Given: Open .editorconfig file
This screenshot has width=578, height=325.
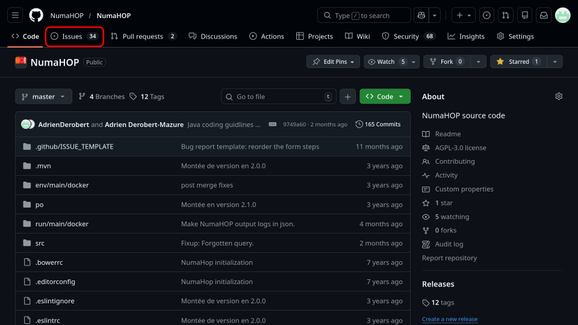Looking at the screenshot, I should click(55, 282).
